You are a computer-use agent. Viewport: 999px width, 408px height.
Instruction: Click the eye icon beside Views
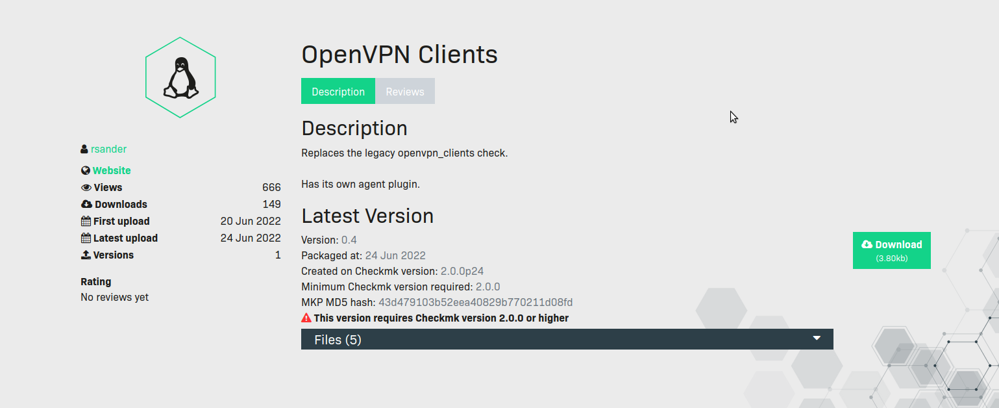[86, 188]
